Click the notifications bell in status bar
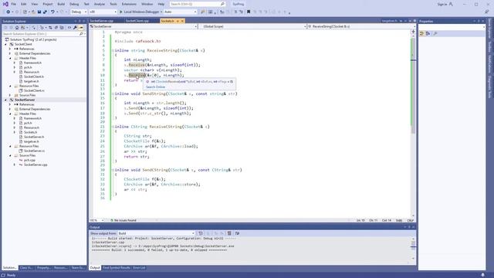This screenshot has width=494, height=278. [482, 275]
